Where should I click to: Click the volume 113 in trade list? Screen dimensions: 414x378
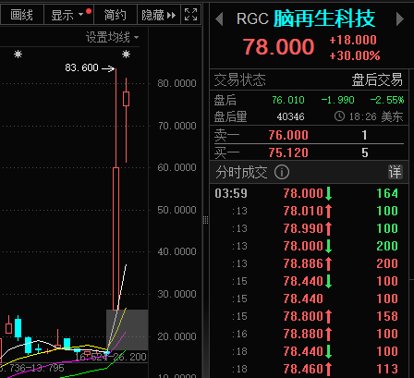387,369
